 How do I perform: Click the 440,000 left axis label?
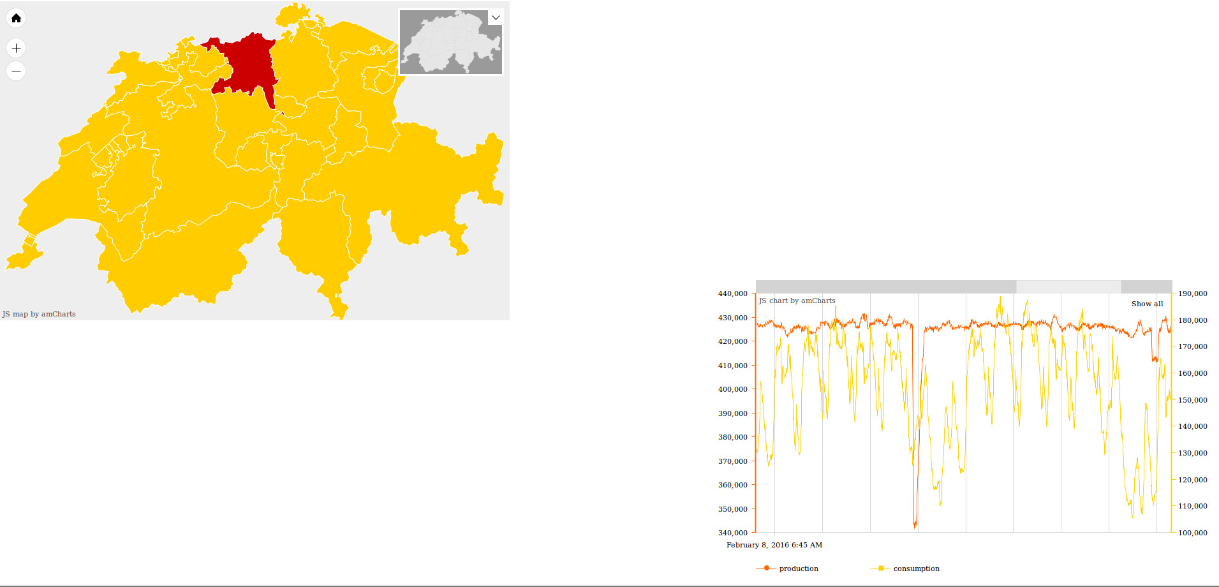[733, 293]
